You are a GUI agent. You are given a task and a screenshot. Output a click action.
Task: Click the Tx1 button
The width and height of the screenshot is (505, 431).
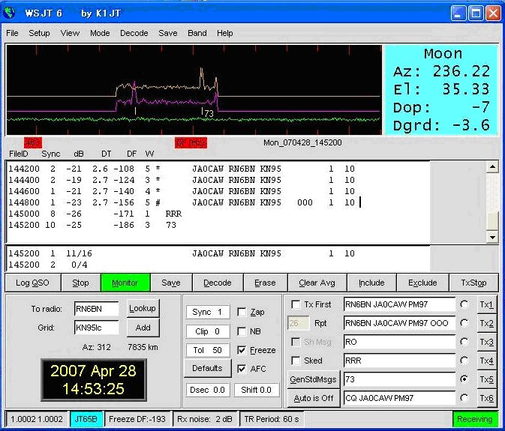[x=487, y=304]
